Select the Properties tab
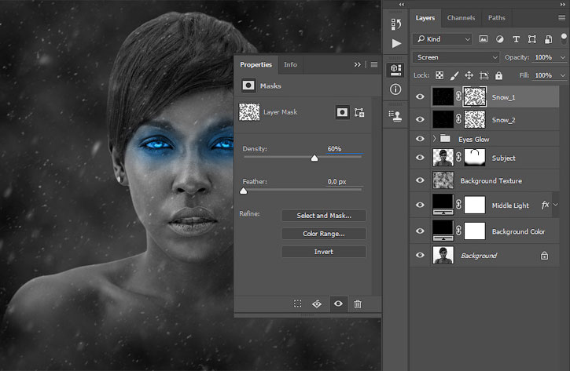The image size is (570, 371). coord(256,64)
